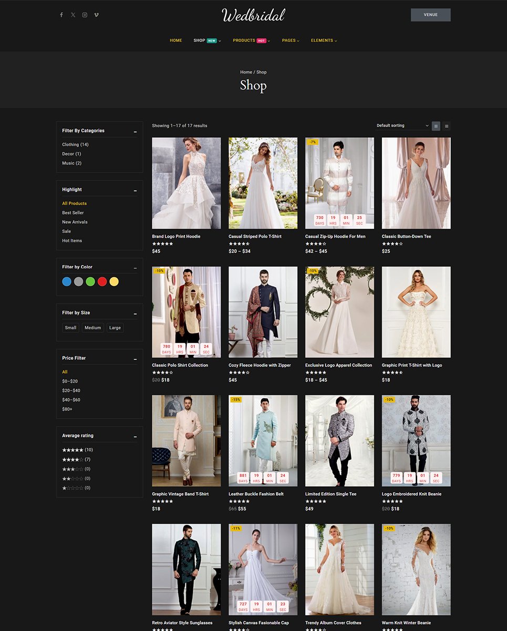Open the Vimeo social icon
The image size is (507, 631).
[x=96, y=15]
